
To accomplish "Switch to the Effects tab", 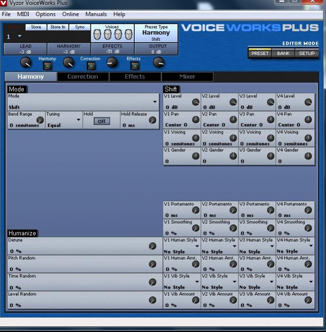I will (x=135, y=77).
